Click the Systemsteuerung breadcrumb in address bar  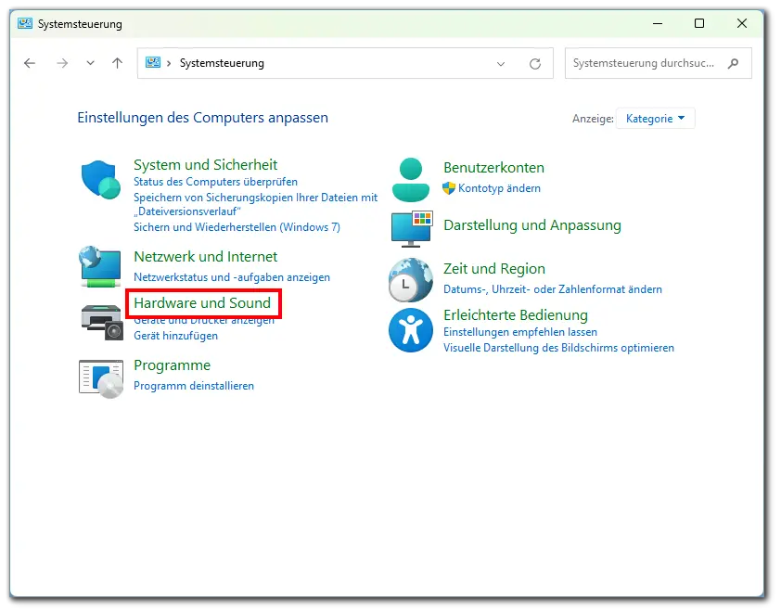222,63
